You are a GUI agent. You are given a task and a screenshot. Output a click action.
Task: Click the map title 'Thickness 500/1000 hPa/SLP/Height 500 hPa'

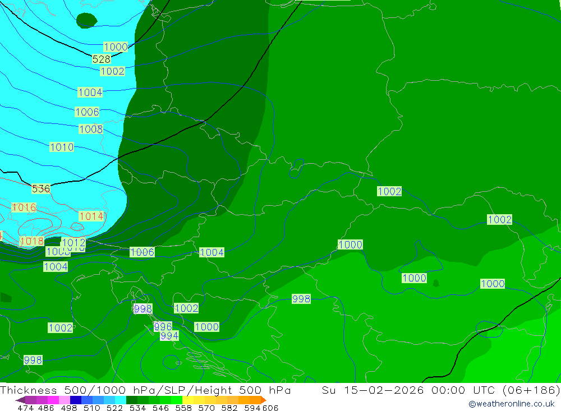tap(145, 390)
